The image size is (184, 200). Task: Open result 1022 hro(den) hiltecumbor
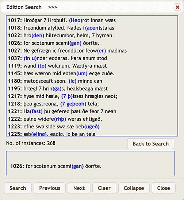(x=61, y=35)
